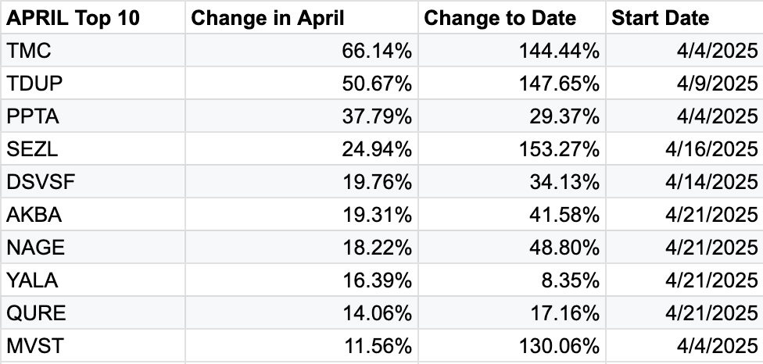Select the Change to Date header cell
The width and height of the screenshot is (763, 364).
(x=512, y=17)
